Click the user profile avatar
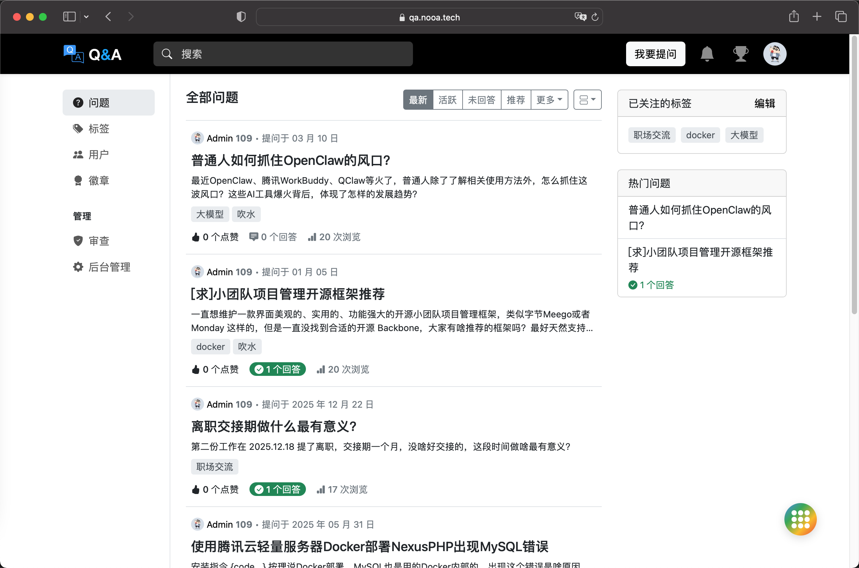 (x=774, y=54)
